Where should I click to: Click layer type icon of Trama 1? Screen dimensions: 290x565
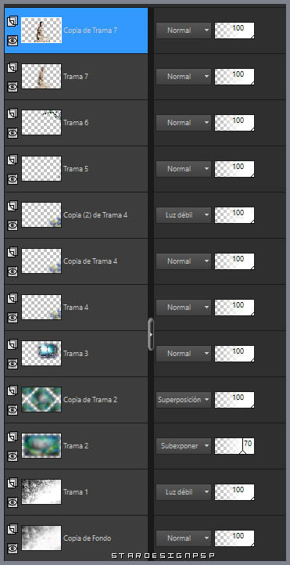[13, 483]
